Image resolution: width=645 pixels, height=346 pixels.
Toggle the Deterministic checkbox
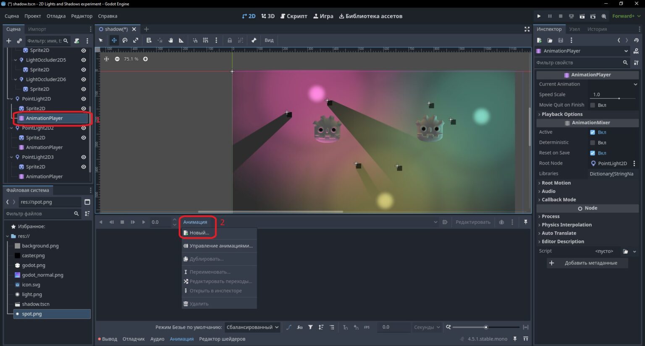[x=593, y=142]
